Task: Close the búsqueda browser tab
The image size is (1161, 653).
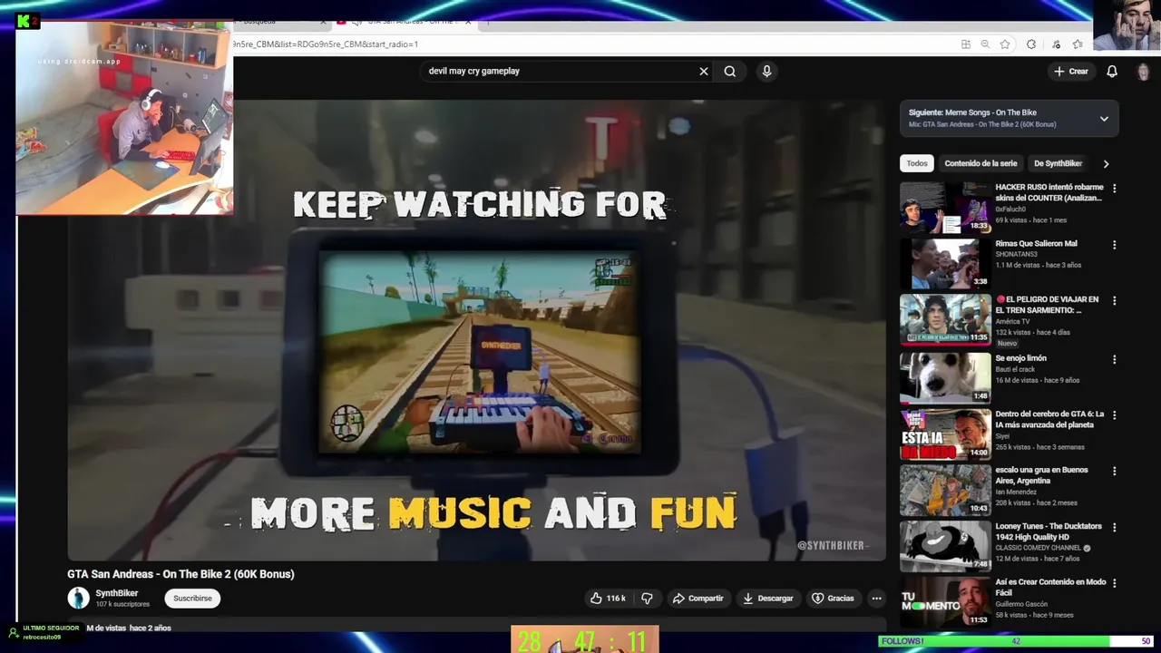Action: click(x=323, y=21)
